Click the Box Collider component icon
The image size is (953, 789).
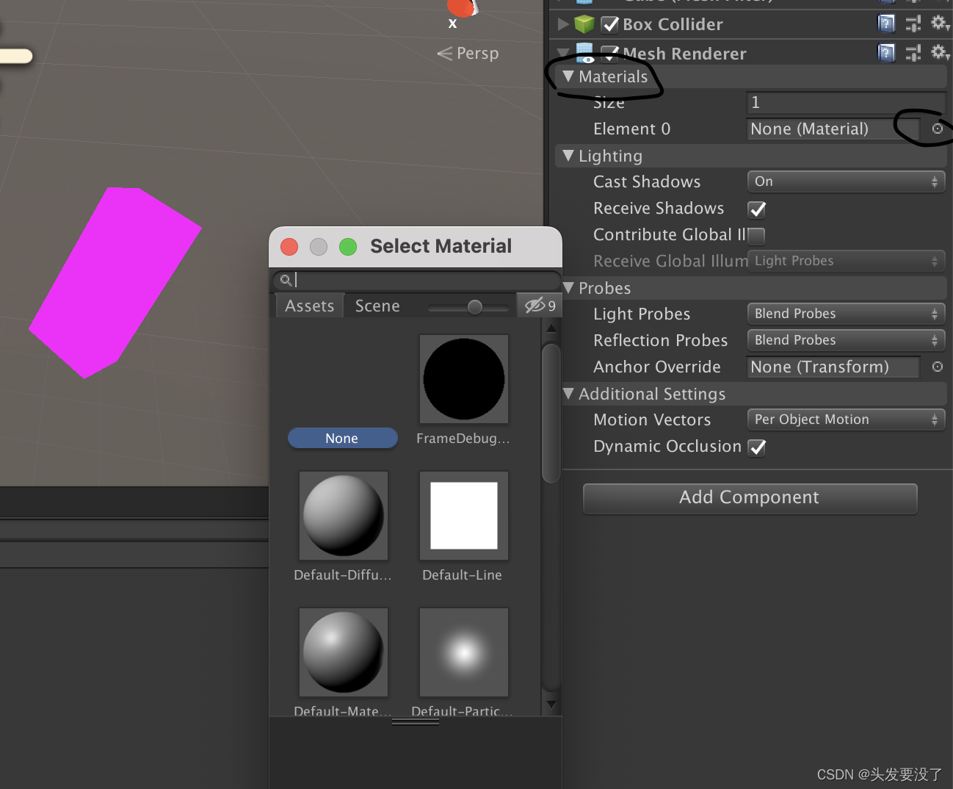point(584,24)
